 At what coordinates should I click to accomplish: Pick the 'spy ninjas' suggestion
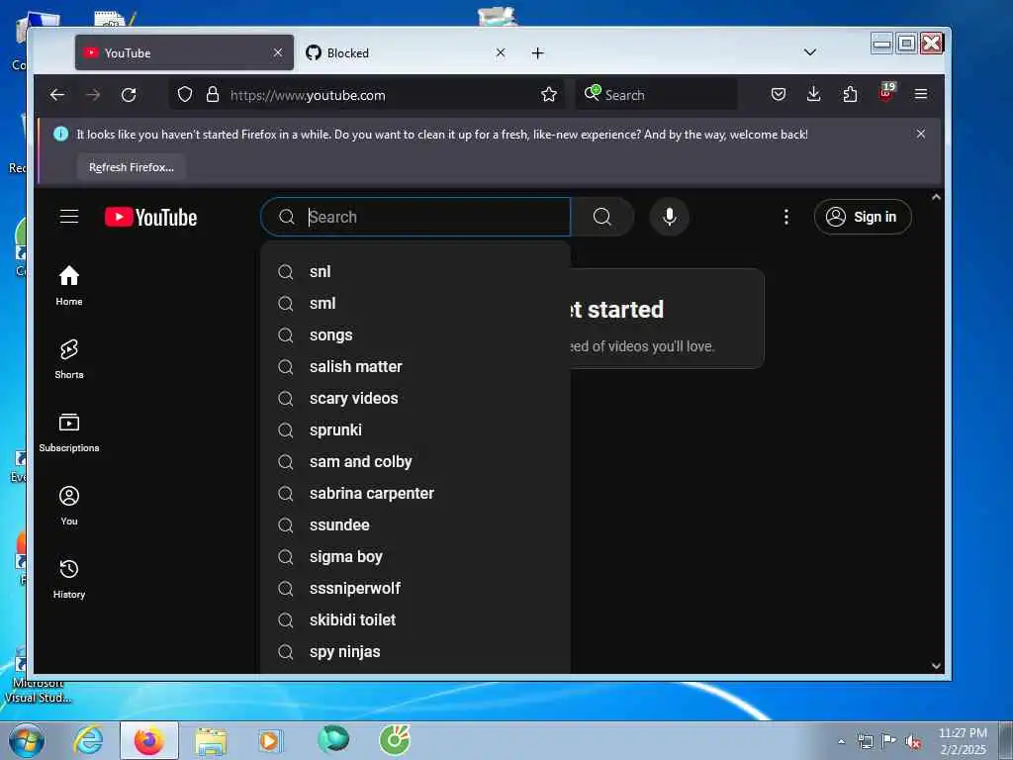coord(415,651)
